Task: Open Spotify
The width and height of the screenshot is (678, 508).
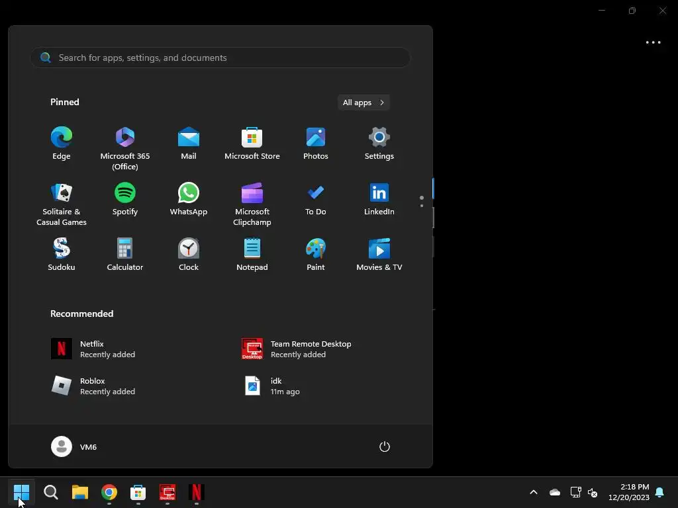Action: coord(125,199)
